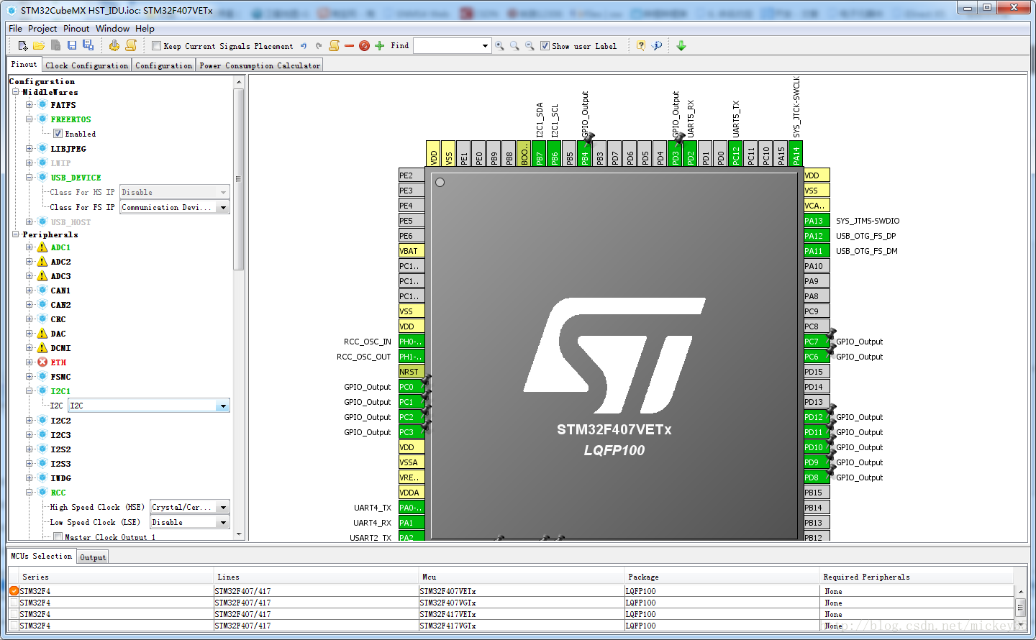Click the green PA13 pin on chip
1036x640 pixels.
[x=817, y=221]
